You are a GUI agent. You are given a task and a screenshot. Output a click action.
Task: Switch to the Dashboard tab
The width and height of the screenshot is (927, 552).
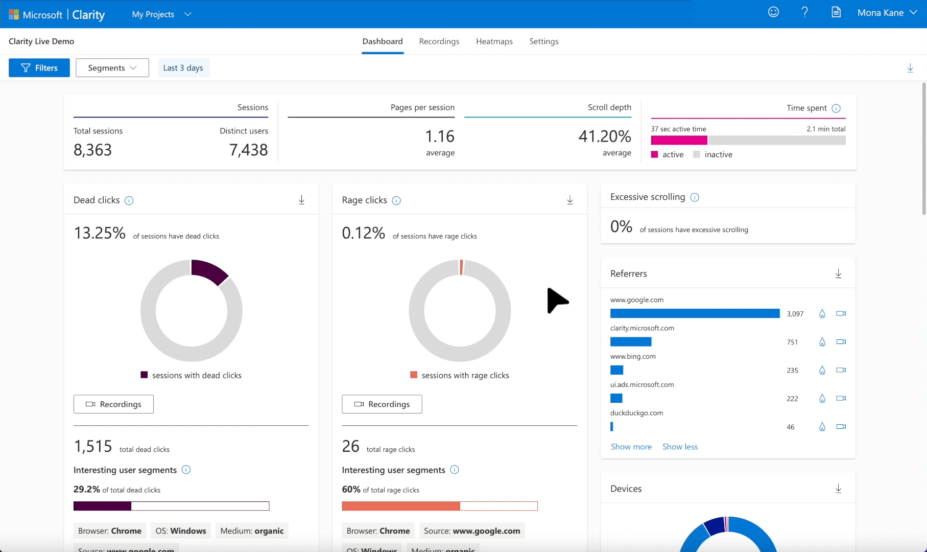coord(383,41)
